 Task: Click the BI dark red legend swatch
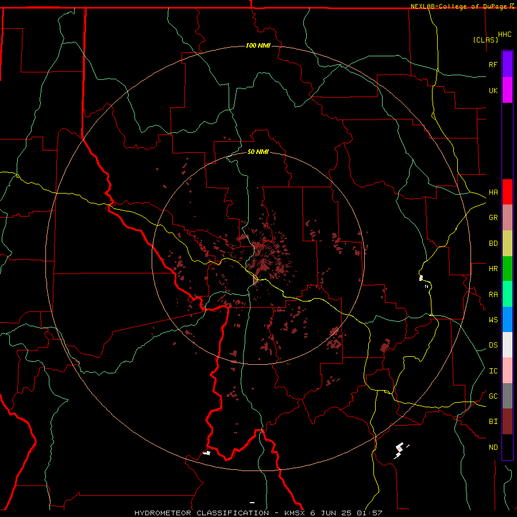pos(507,422)
